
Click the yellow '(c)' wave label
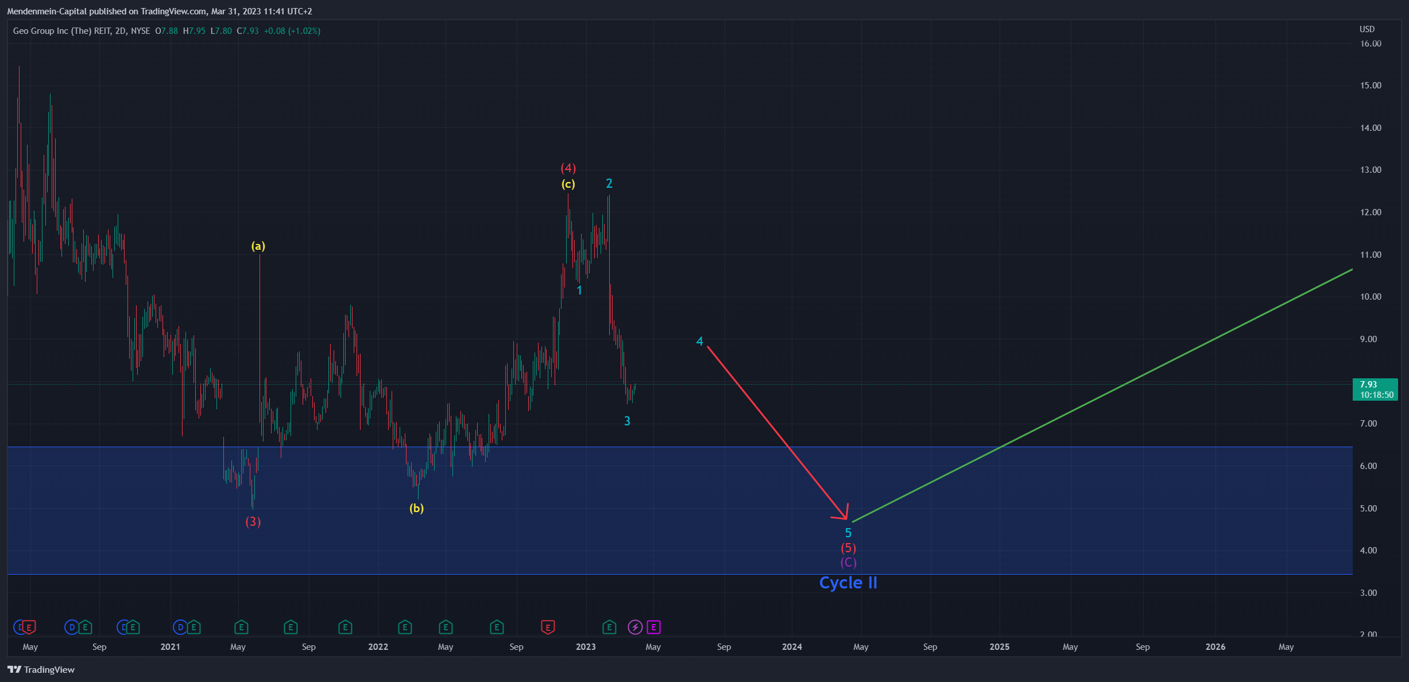pyautogui.click(x=568, y=184)
